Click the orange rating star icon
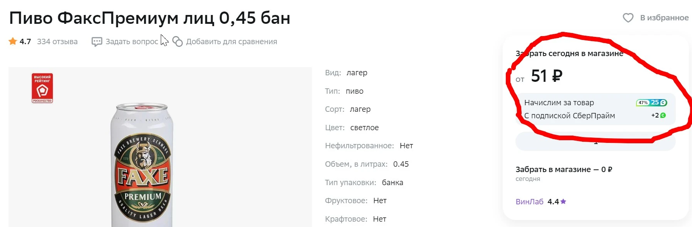This screenshot has height=227, width=692. pyautogui.click(x=13, y=41)
